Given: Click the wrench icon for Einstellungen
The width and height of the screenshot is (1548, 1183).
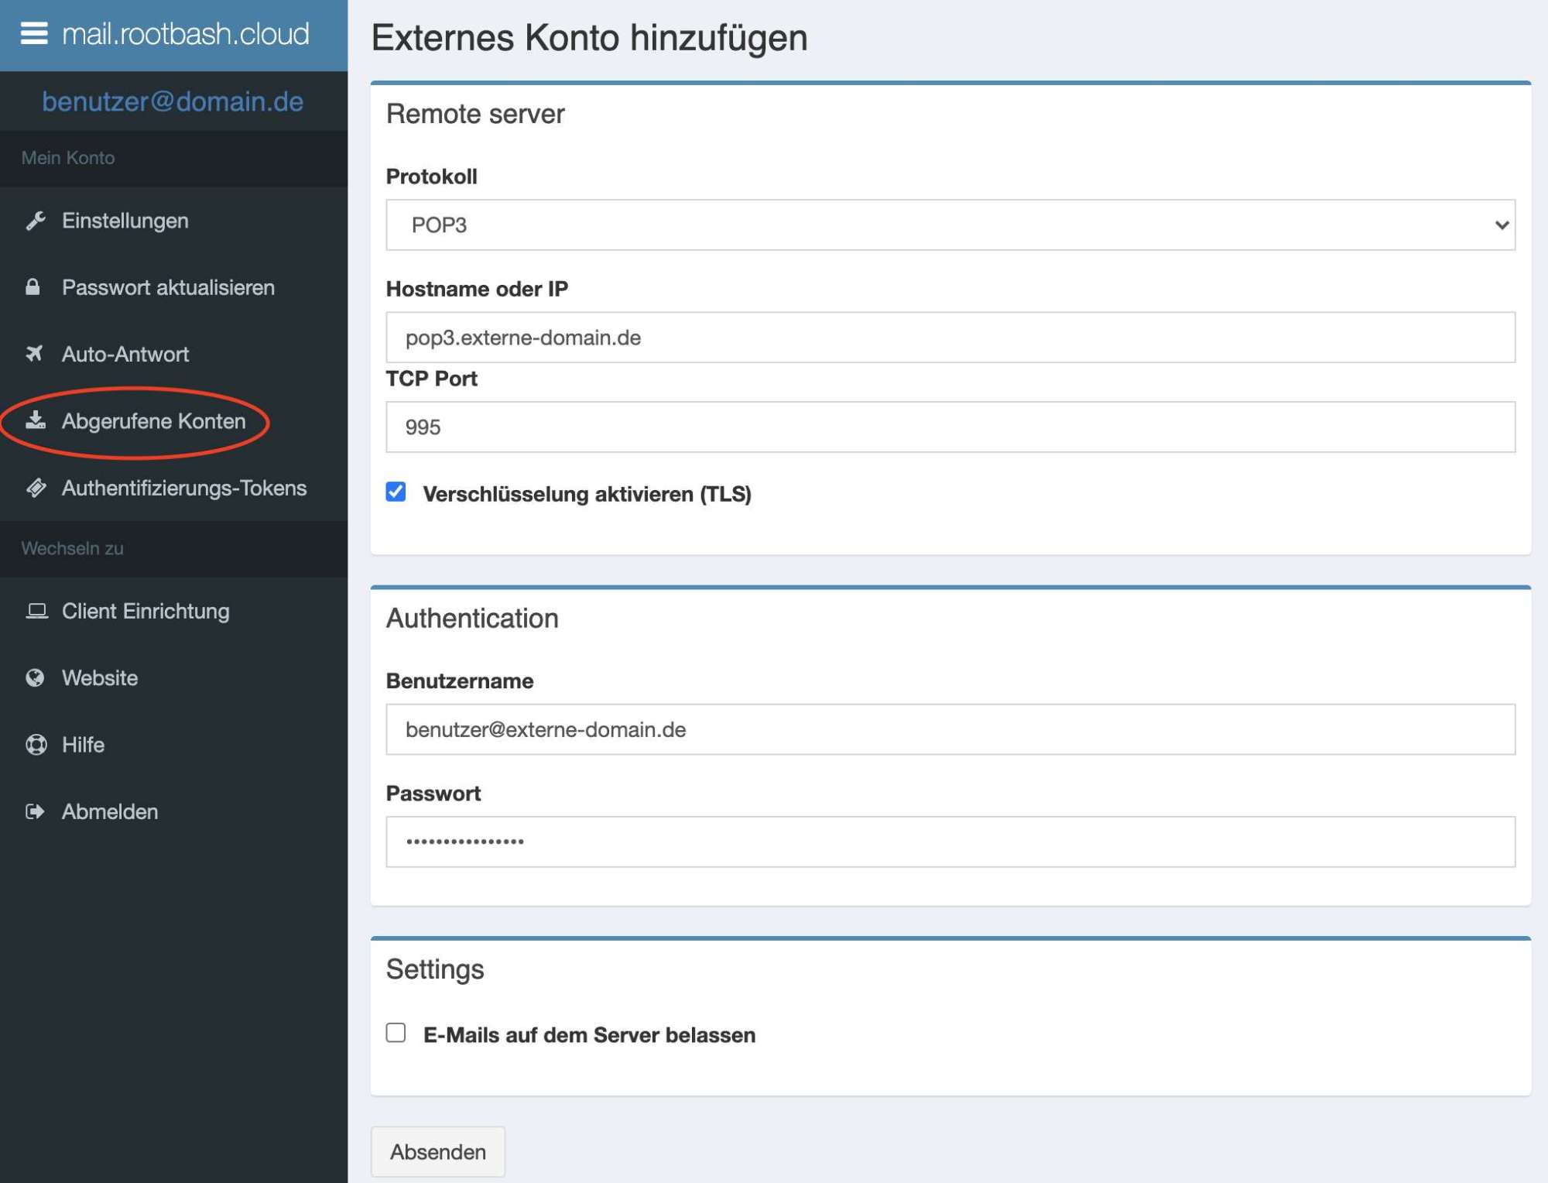Looking at the screenshot, I should click(x=36, y=221).
